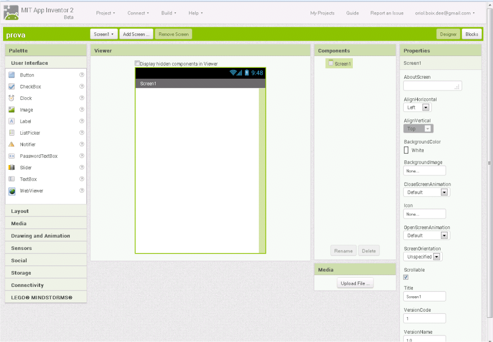Enable Display hidden components in Viewer
The width and height of the screenshot is (493, 342).
coord(137,64)
